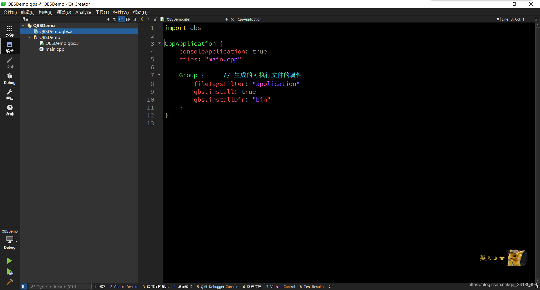
Task: Click the Pikachu input method mascot
Action: point(517,258)
